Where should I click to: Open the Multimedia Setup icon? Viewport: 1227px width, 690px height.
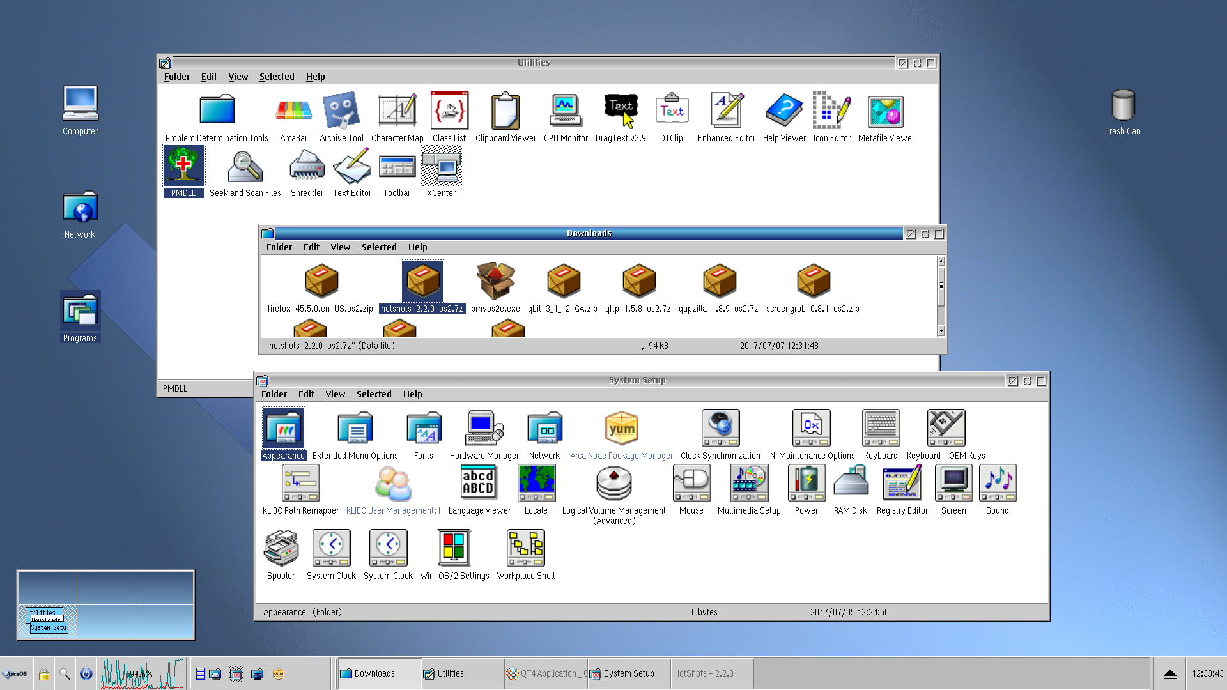click(749, 483)
